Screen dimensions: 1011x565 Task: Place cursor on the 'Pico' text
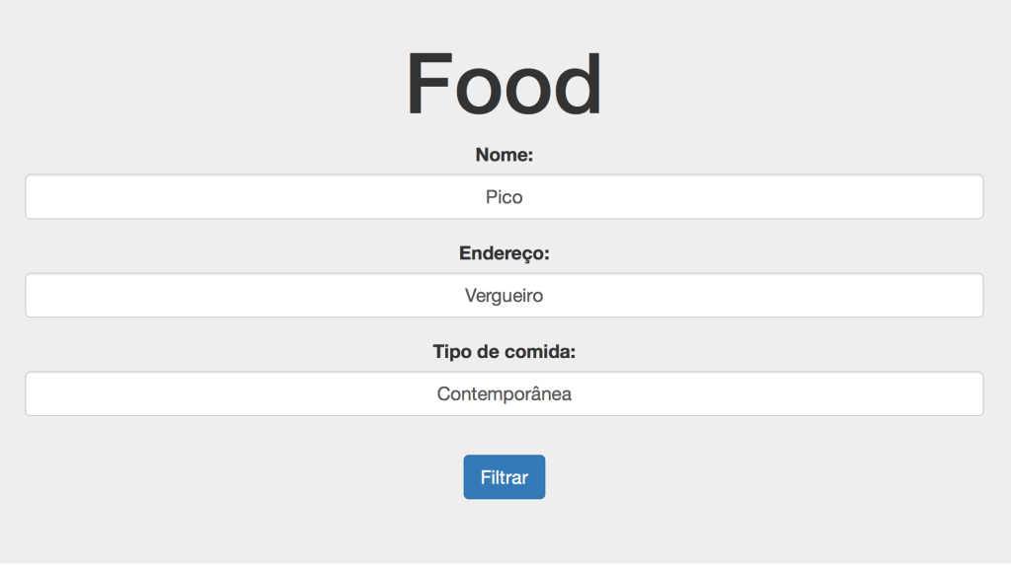click(x=504, y=197)
